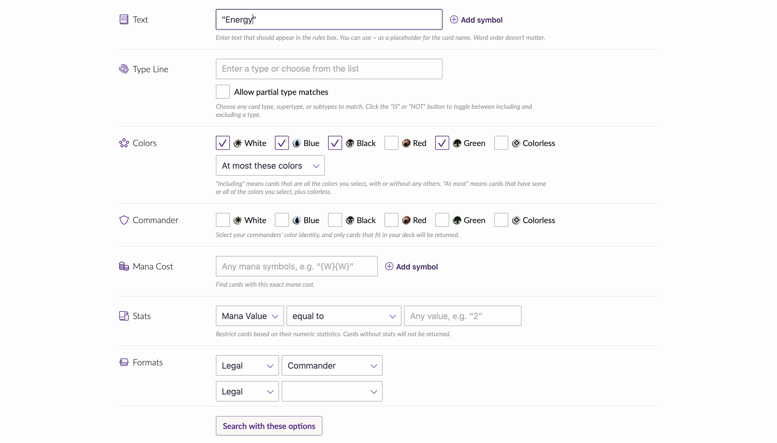Viewport: 777px width, 443px height.
Task: Check the Colorless box under Commander
Action: 501,220
